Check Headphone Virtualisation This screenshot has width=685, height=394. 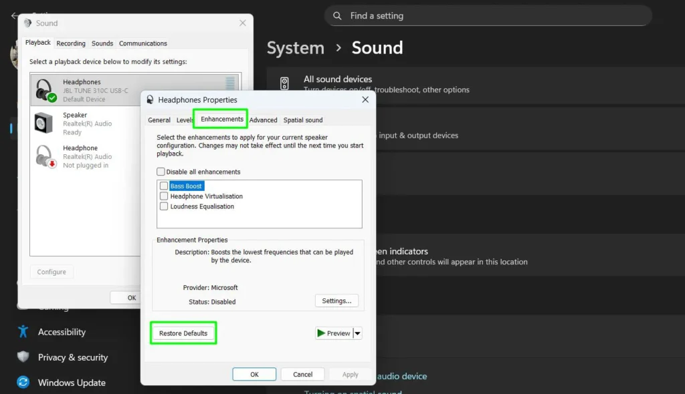click(163, 196)
